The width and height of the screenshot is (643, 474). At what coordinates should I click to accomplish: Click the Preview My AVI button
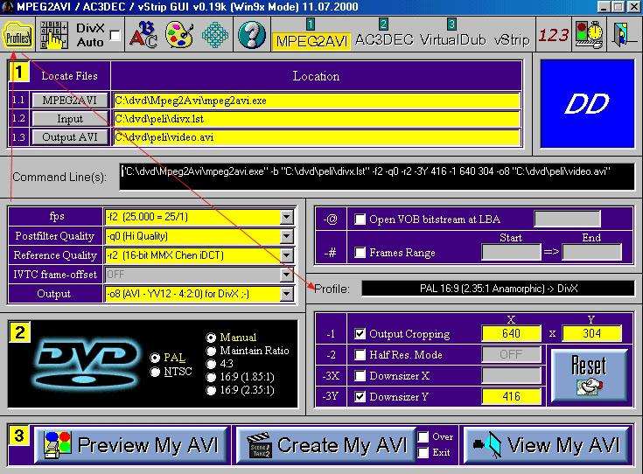[x=131, y=445]
